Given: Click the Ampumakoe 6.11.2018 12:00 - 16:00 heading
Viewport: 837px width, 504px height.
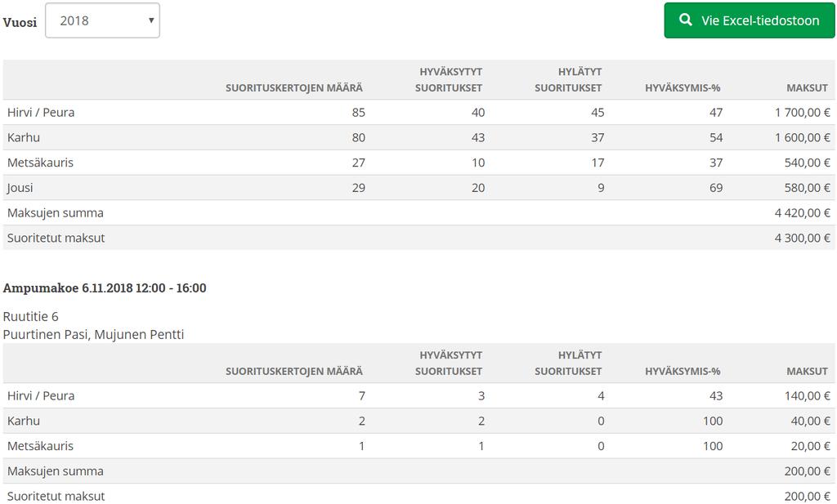Looking at the screenshot, I should click(x=105, y=288).
